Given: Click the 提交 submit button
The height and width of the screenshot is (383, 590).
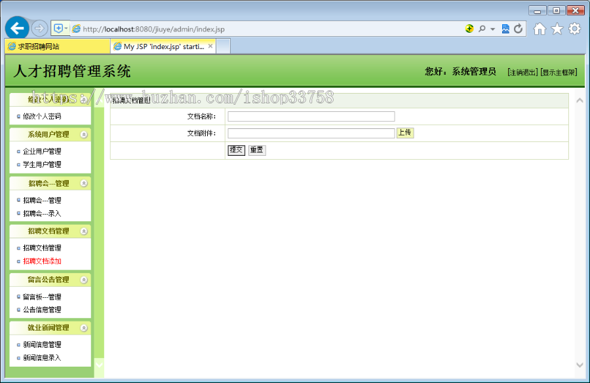Looking at the screenshot, I should 235,150.
